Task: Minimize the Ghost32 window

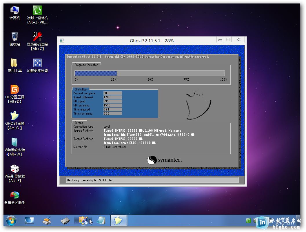Action: [220, 40]
